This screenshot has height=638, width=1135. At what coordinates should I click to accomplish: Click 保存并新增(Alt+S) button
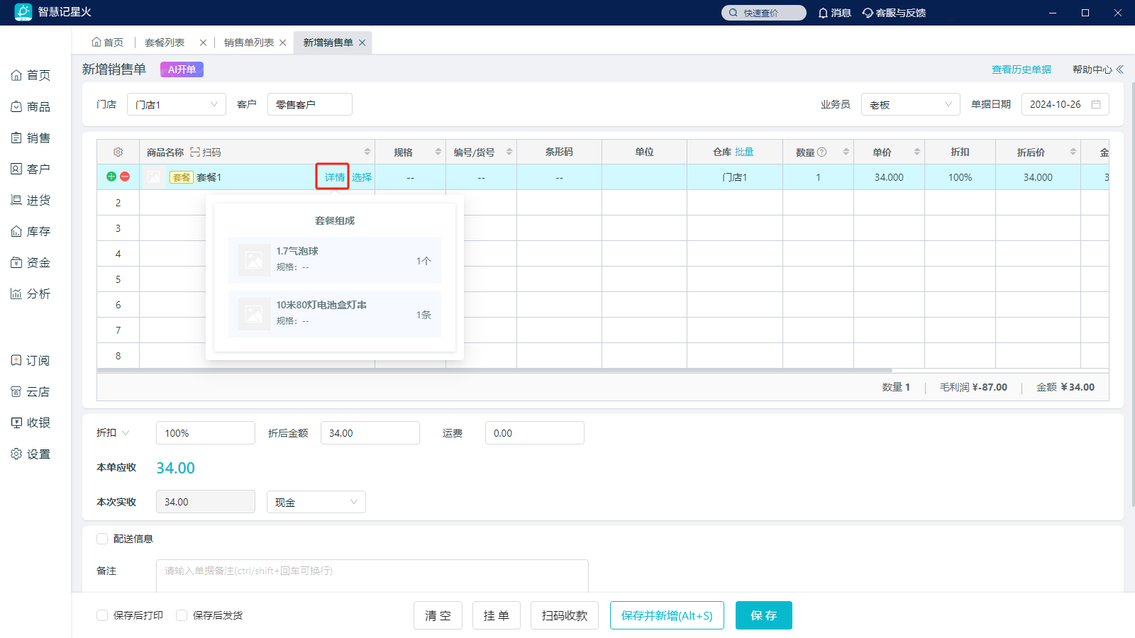[667, 615]
